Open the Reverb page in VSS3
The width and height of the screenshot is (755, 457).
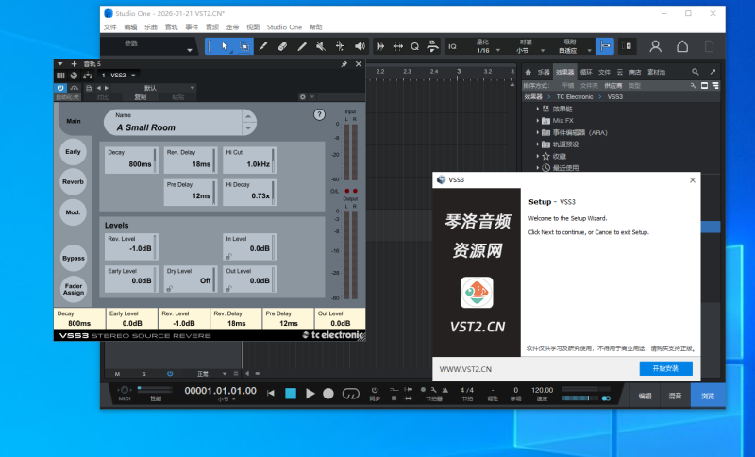[73, 181]
